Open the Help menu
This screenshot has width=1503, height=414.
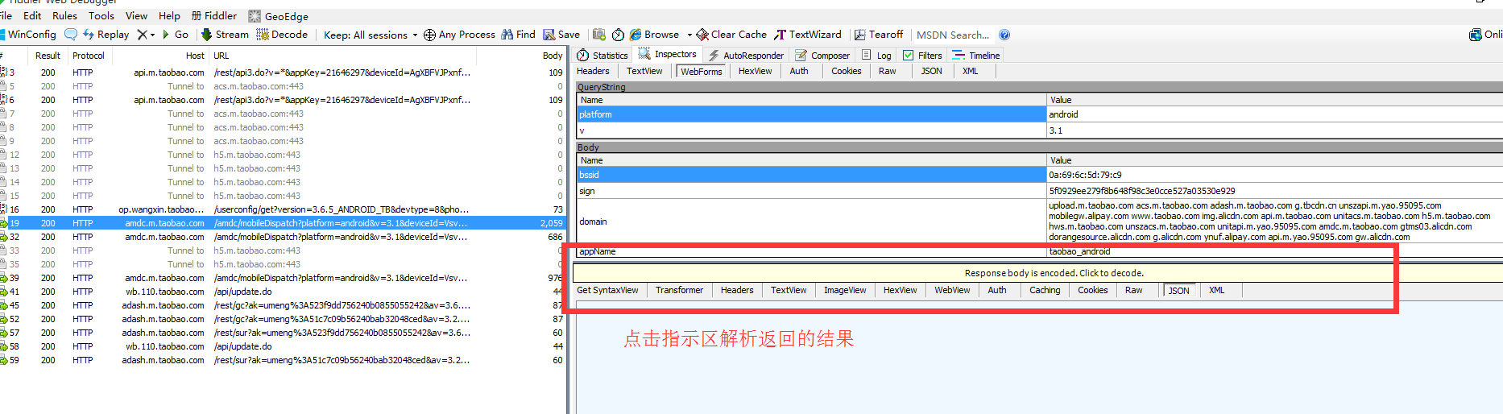pyautogui.click(x=169, y=16)
